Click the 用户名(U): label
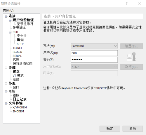This screenshot has height=135, width=146. point(51,53)
